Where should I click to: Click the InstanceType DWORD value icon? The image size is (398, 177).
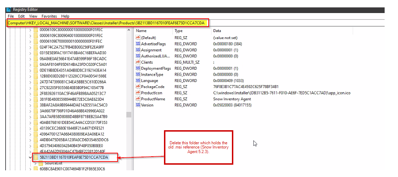[138, 74]
